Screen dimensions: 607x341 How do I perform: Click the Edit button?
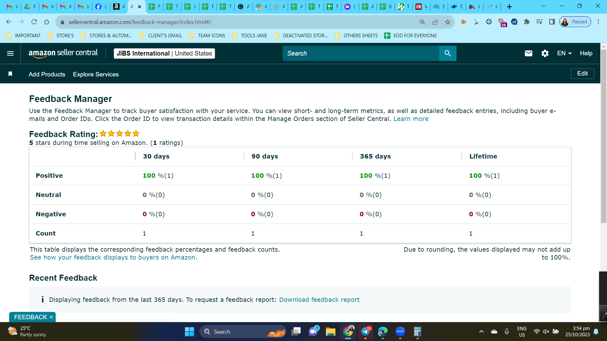click(582, 74)
